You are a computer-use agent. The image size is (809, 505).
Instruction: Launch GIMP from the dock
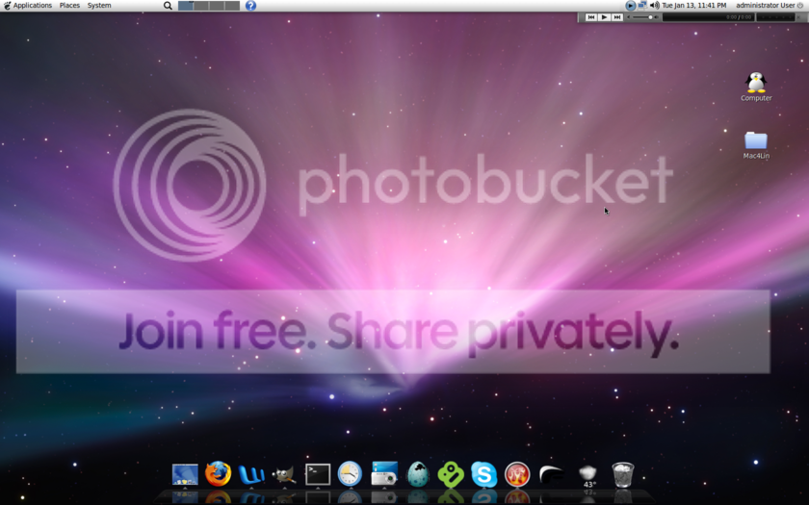[x=284, y=474]
